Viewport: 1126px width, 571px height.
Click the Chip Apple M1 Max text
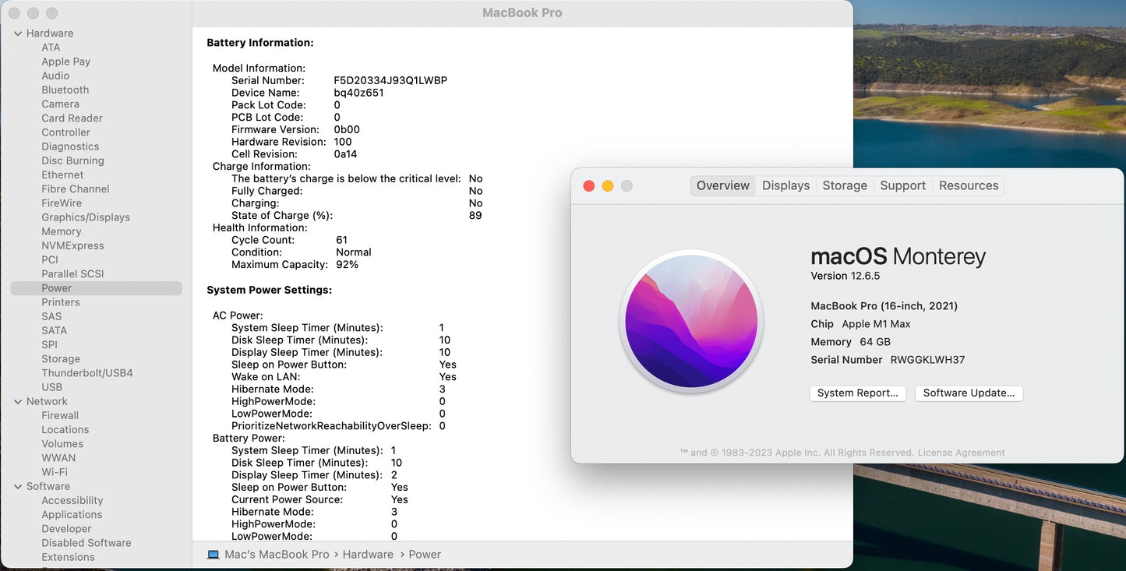pyautogui.click(x=861, y=324)
